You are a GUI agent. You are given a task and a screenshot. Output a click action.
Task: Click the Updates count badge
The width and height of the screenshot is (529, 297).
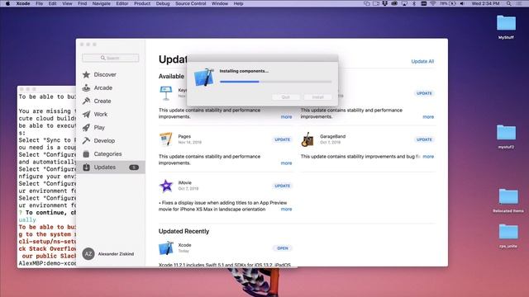[x=134, y=167]
